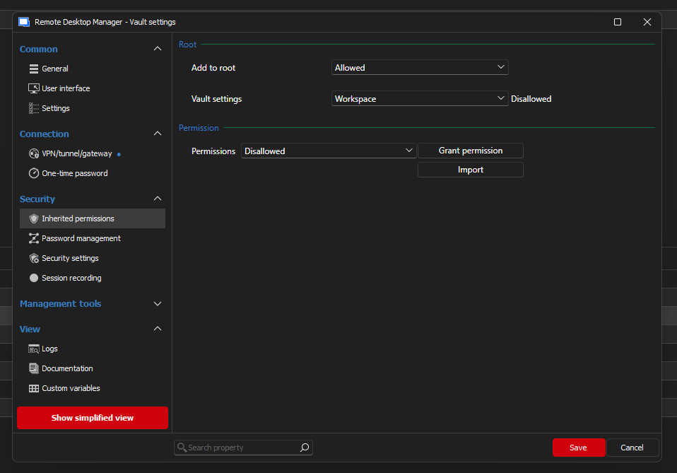Open the VPN/tunnel/gateway page
This screenshot has height=473, width=677.
(93, 154)
